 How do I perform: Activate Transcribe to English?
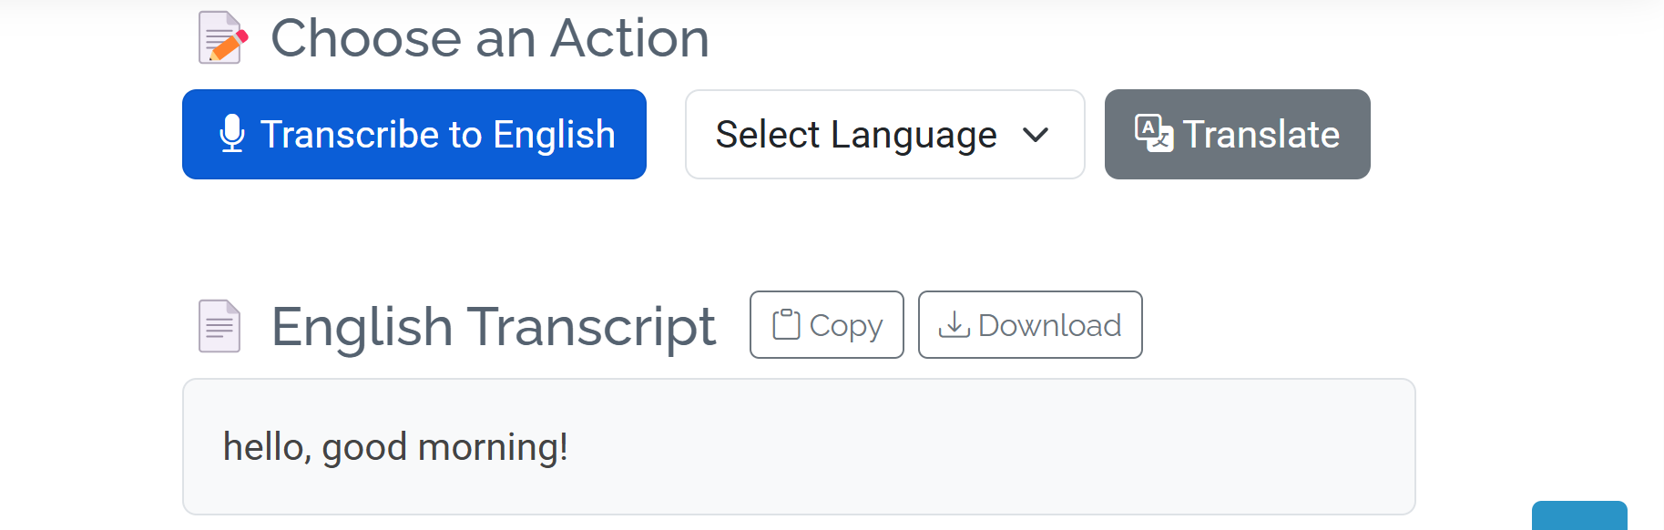[x=413, y=134]
